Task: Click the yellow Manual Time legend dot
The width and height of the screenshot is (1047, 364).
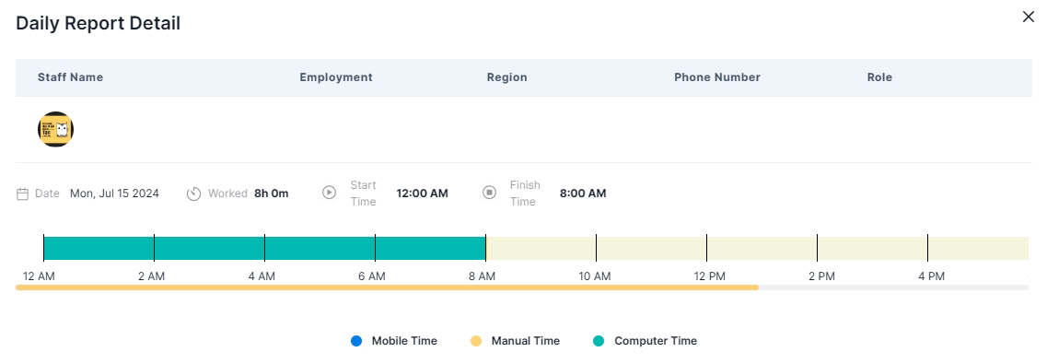Action: (x=476, y=341)
